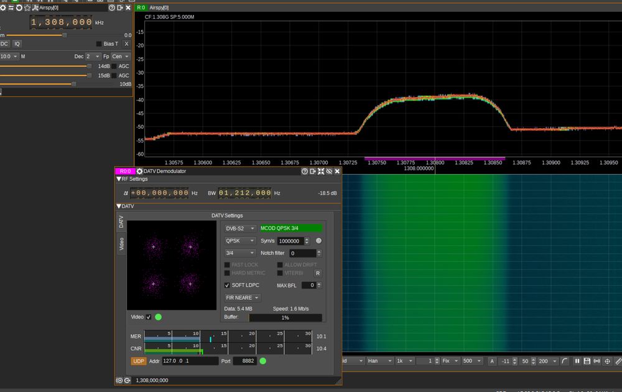Click the round button beside Sym/s
Image resolution: width=622 pixels, height=392 pixels.
(318, 241)
